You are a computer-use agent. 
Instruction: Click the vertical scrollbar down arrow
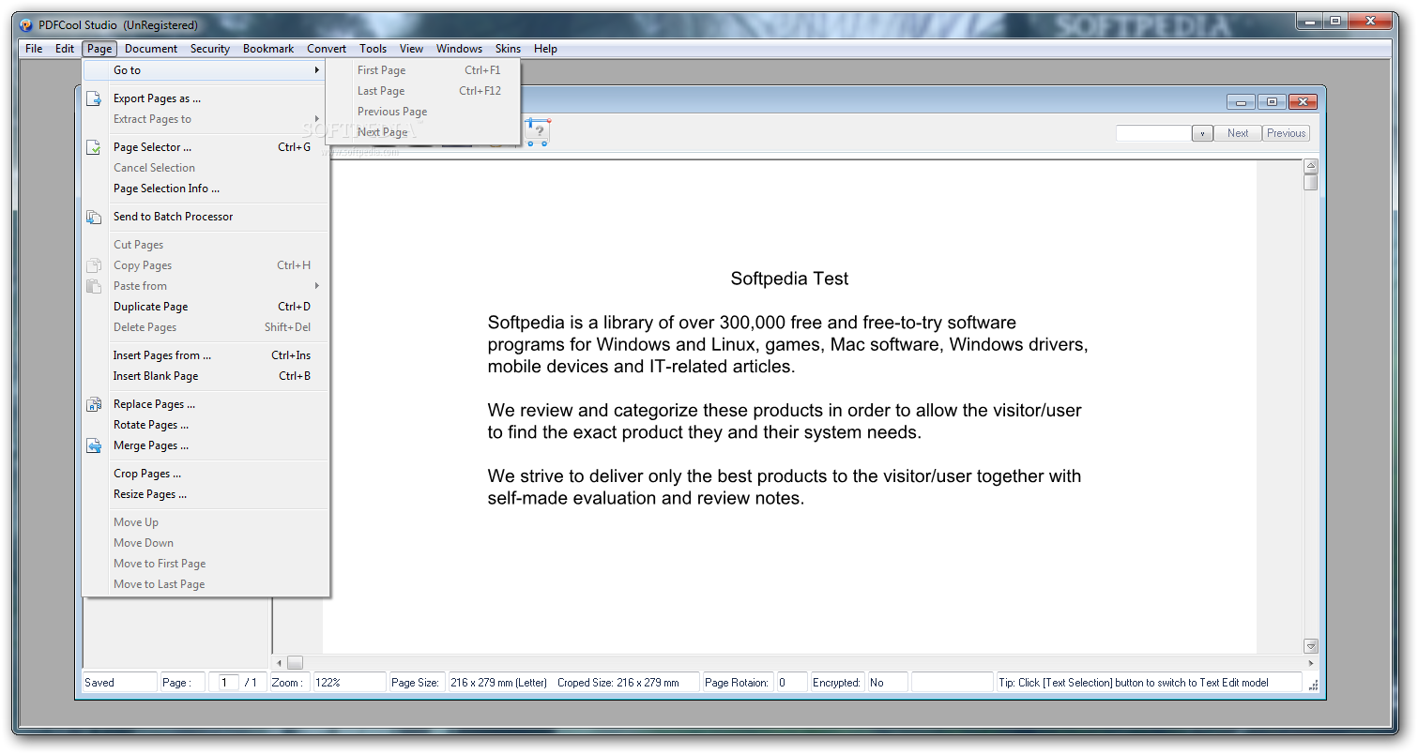click(x=1311, y=646)
